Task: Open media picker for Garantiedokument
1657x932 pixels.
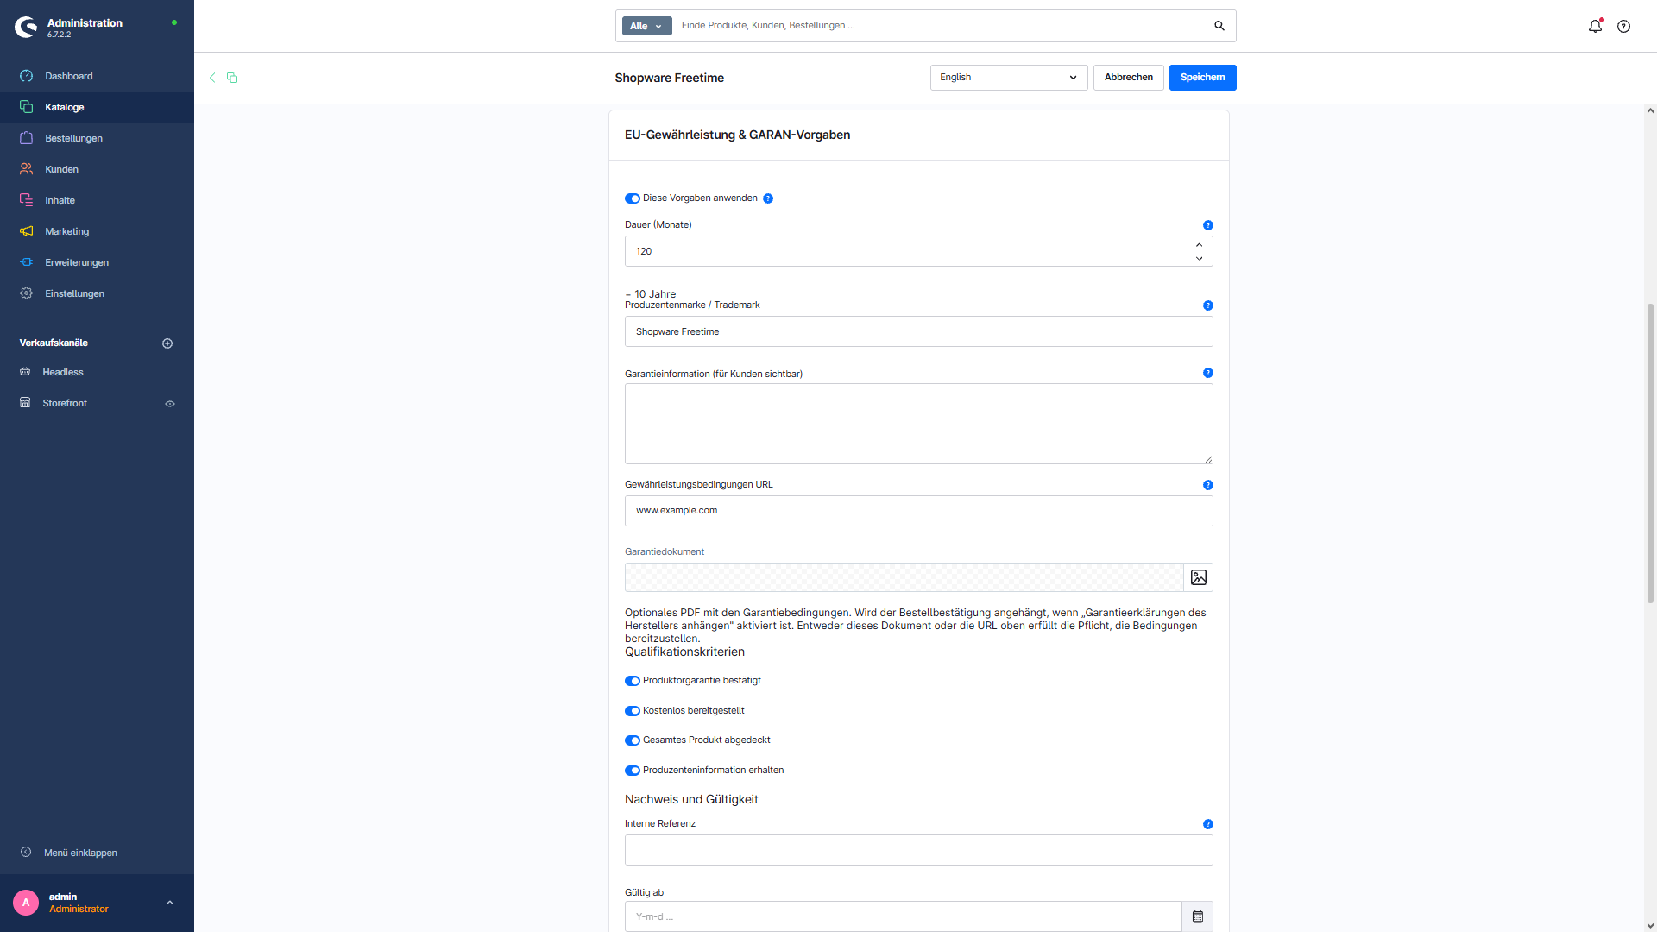Action: (1198, 577)
